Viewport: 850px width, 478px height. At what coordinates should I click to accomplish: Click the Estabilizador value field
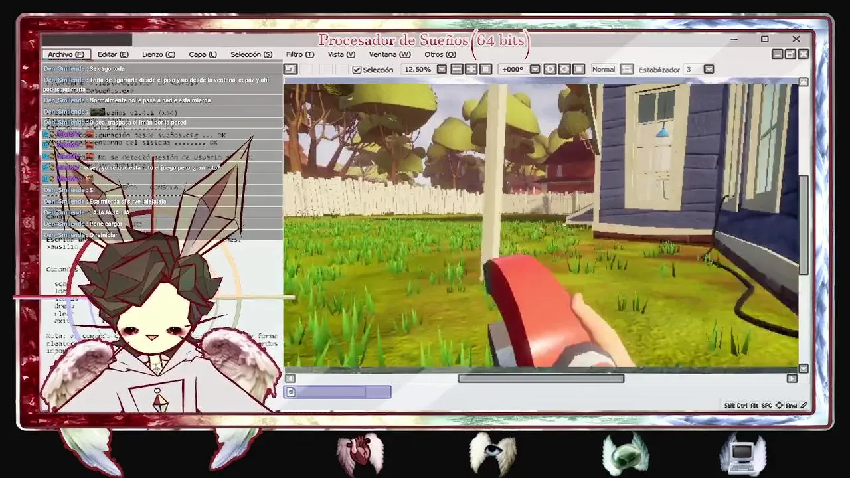[x=693, y=70]
